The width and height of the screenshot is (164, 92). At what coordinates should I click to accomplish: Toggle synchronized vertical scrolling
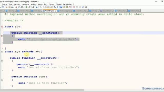click(x=48, y=7)
